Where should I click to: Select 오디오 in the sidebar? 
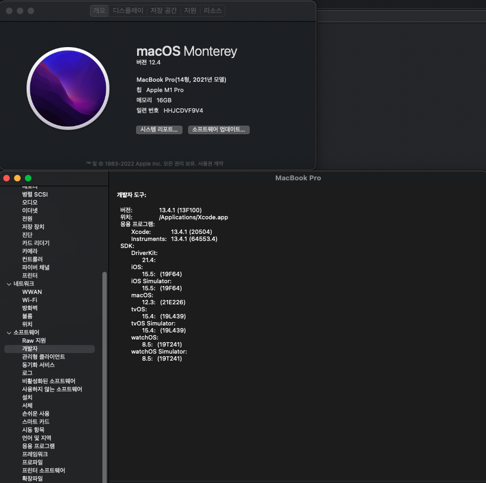[x=30, y=203]
